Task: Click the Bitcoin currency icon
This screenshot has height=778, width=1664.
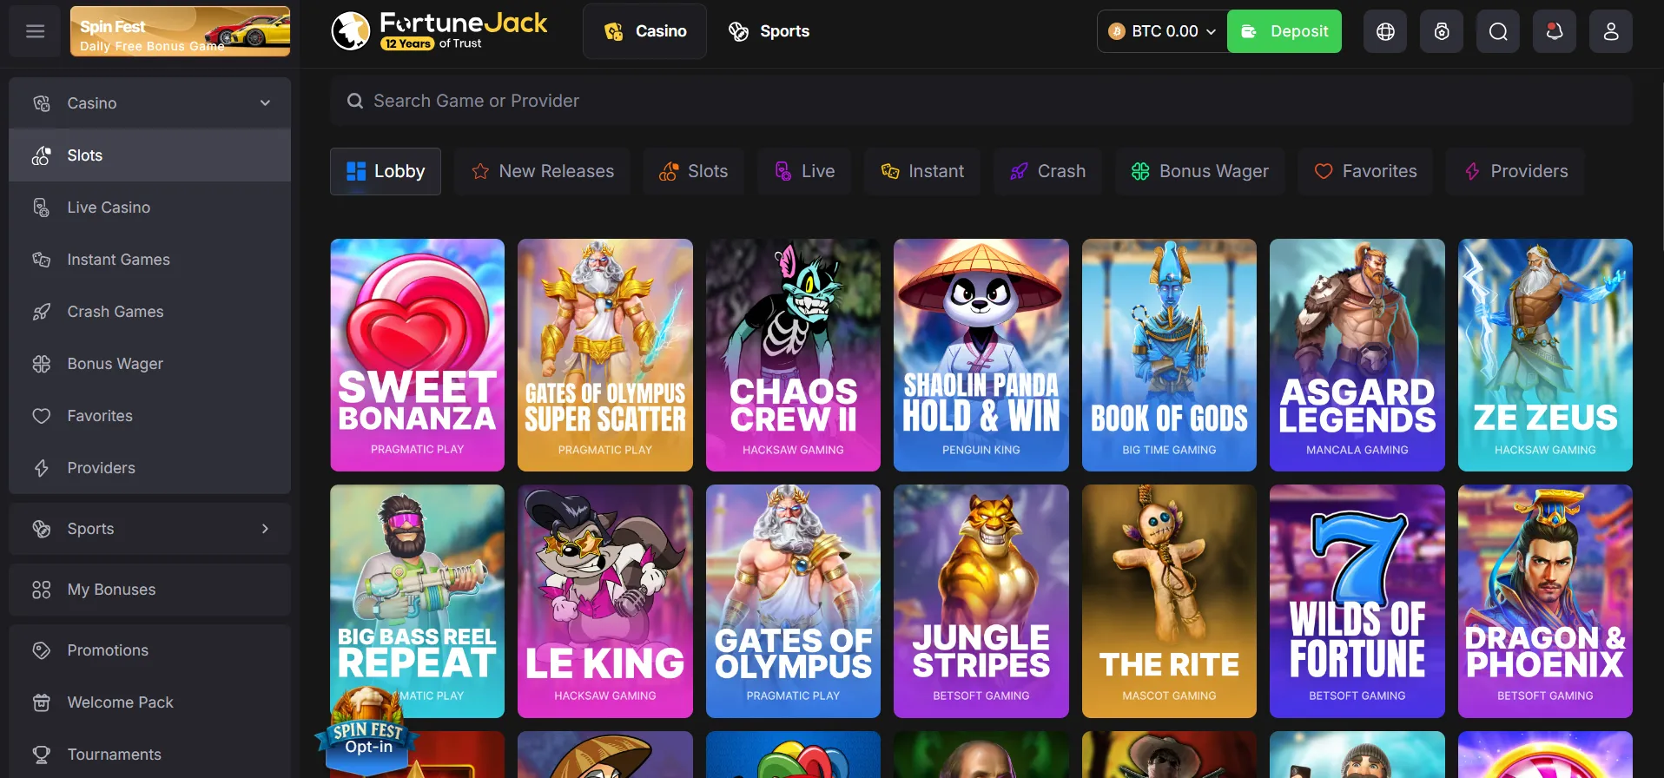Action: point(1117,31)
